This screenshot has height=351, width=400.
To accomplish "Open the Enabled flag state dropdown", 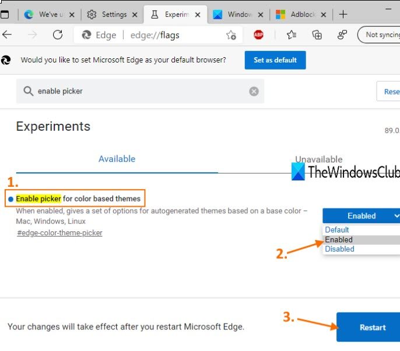I will pos(361,216).
